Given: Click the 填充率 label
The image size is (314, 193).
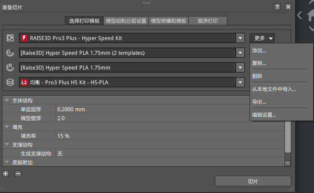Looking at the screenshot, I should click(x=28, y=136).
